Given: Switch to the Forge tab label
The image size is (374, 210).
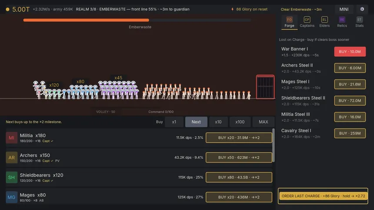Looking at the screenshot, I should pyautogui.click(x=289, y=26).
